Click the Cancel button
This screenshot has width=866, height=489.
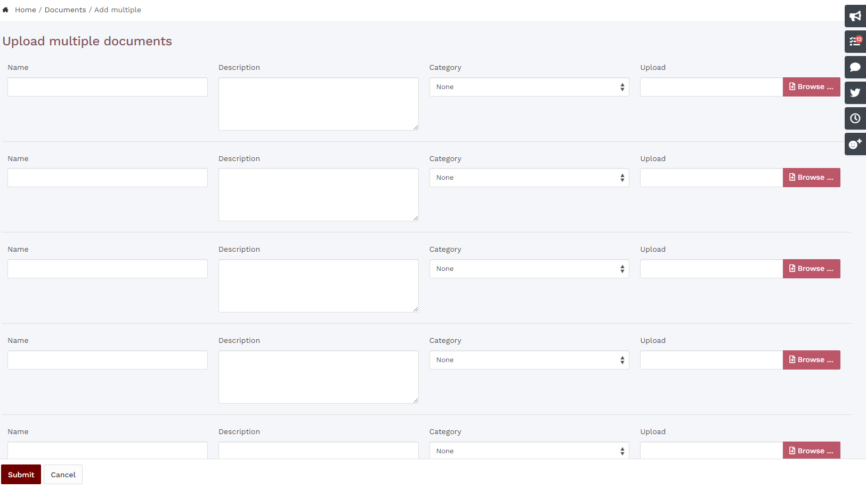point(63,475)
